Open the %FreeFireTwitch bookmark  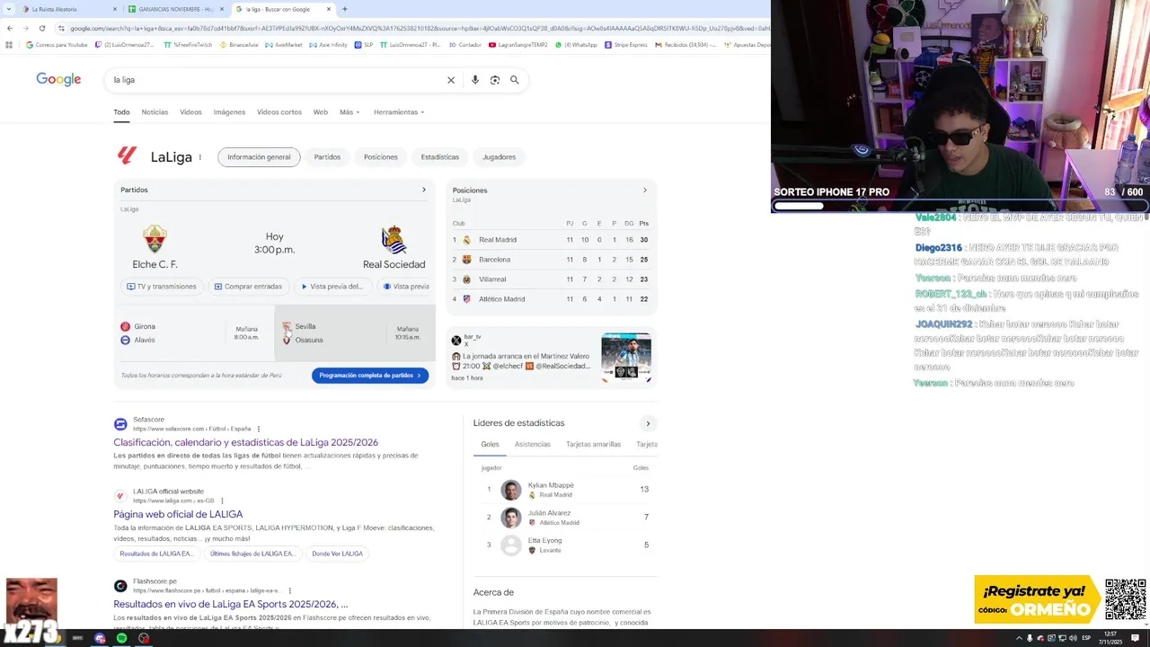[x=188, y=44]
